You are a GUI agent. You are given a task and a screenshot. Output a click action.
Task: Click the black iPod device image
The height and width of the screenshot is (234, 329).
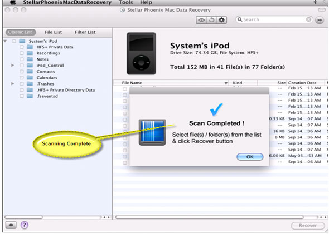point(141,53)
